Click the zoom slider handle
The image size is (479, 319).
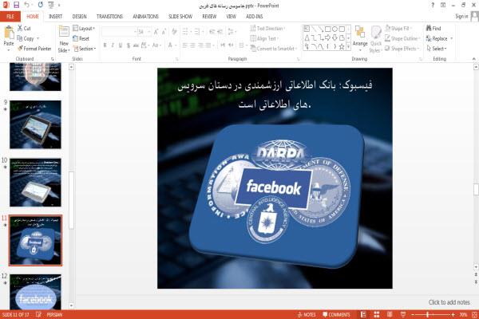pos(428,314)
